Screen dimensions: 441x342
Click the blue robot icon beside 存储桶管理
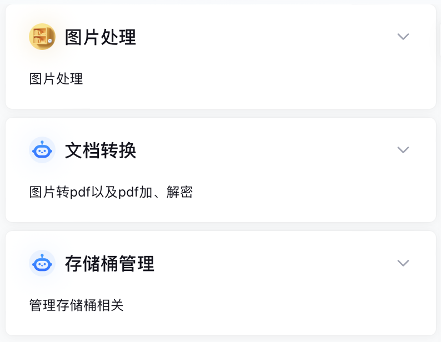click(x=42, y=263)
